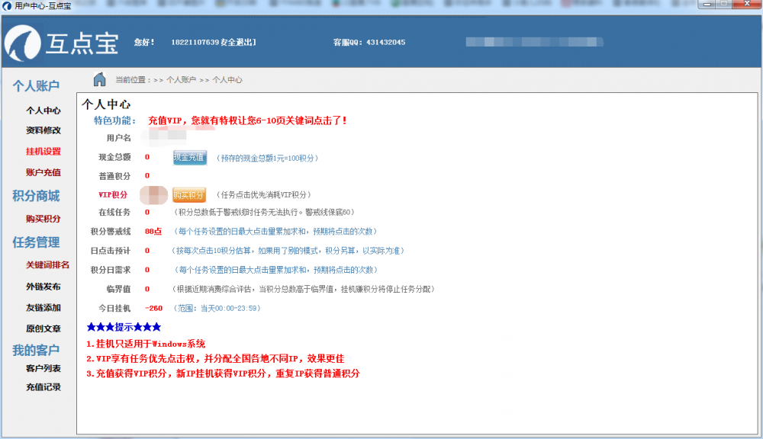Open 原创文章 in the sidebar
Image resolution: width=763 pixels, height=439 pixels.
click(43, 328)
